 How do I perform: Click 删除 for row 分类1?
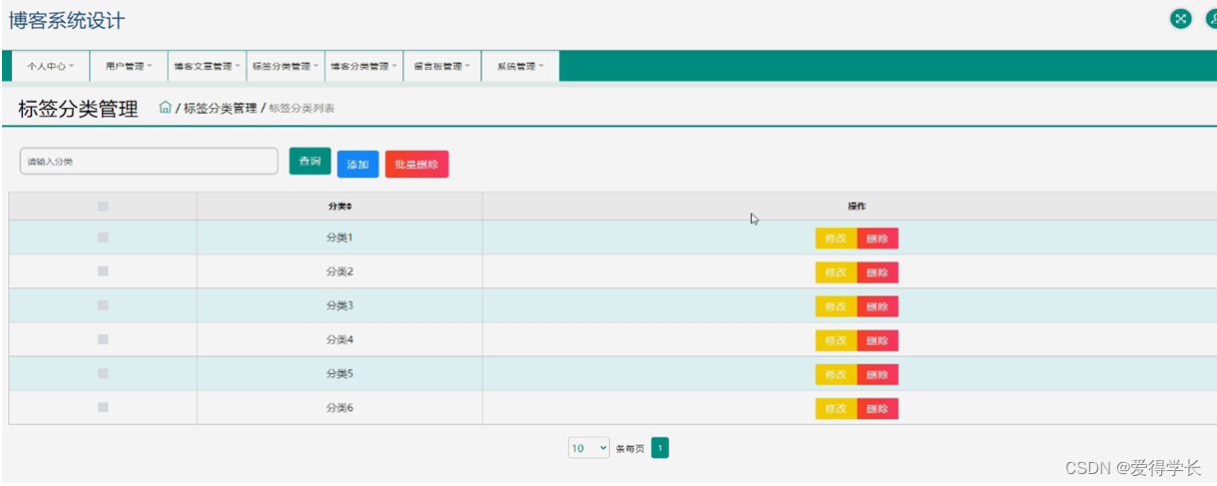[878, 239]
